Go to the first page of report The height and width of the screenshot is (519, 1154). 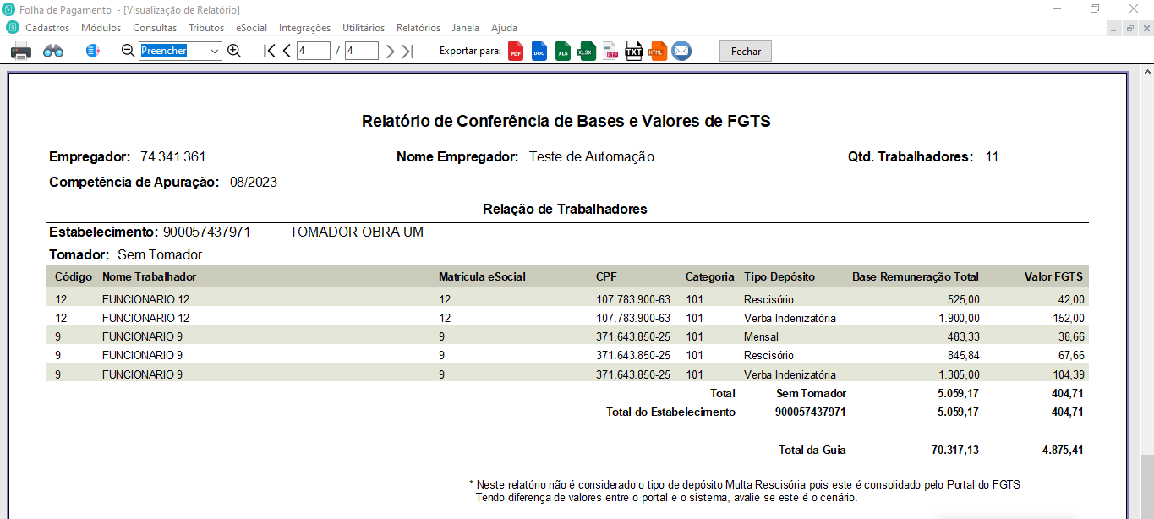[x=269, y=51]
